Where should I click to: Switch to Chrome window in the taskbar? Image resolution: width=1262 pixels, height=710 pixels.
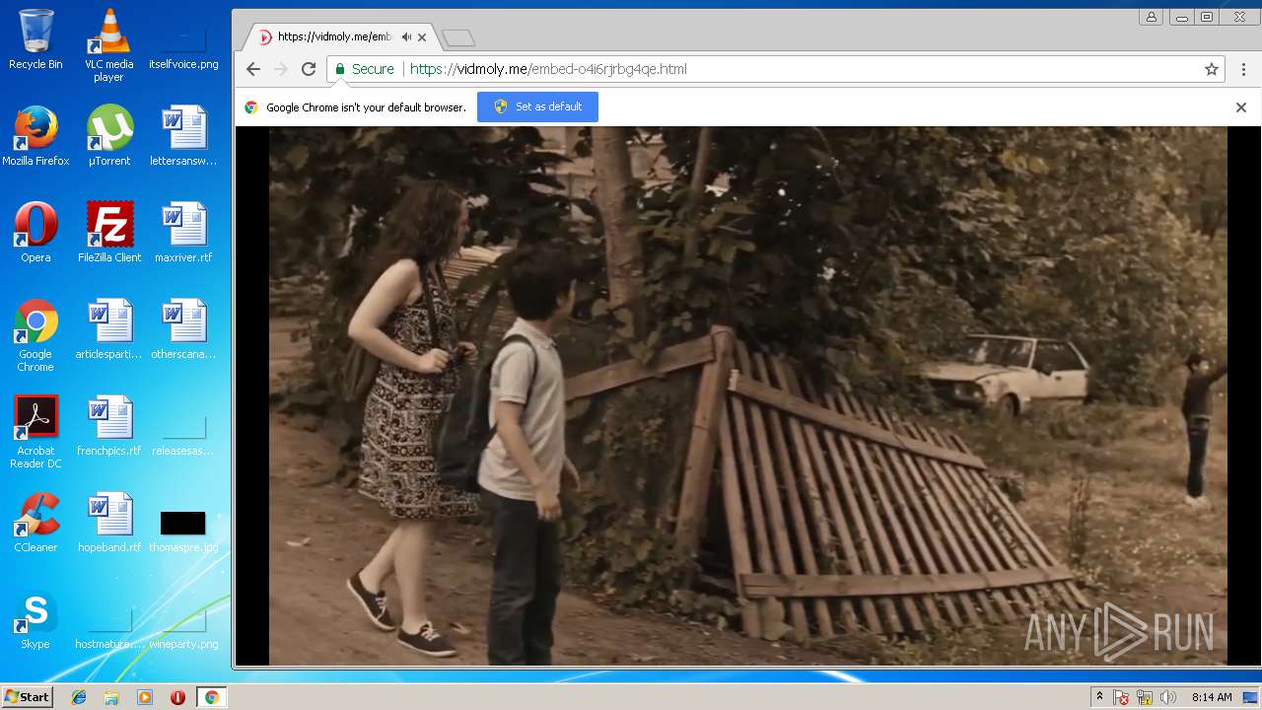coord(211,697)
